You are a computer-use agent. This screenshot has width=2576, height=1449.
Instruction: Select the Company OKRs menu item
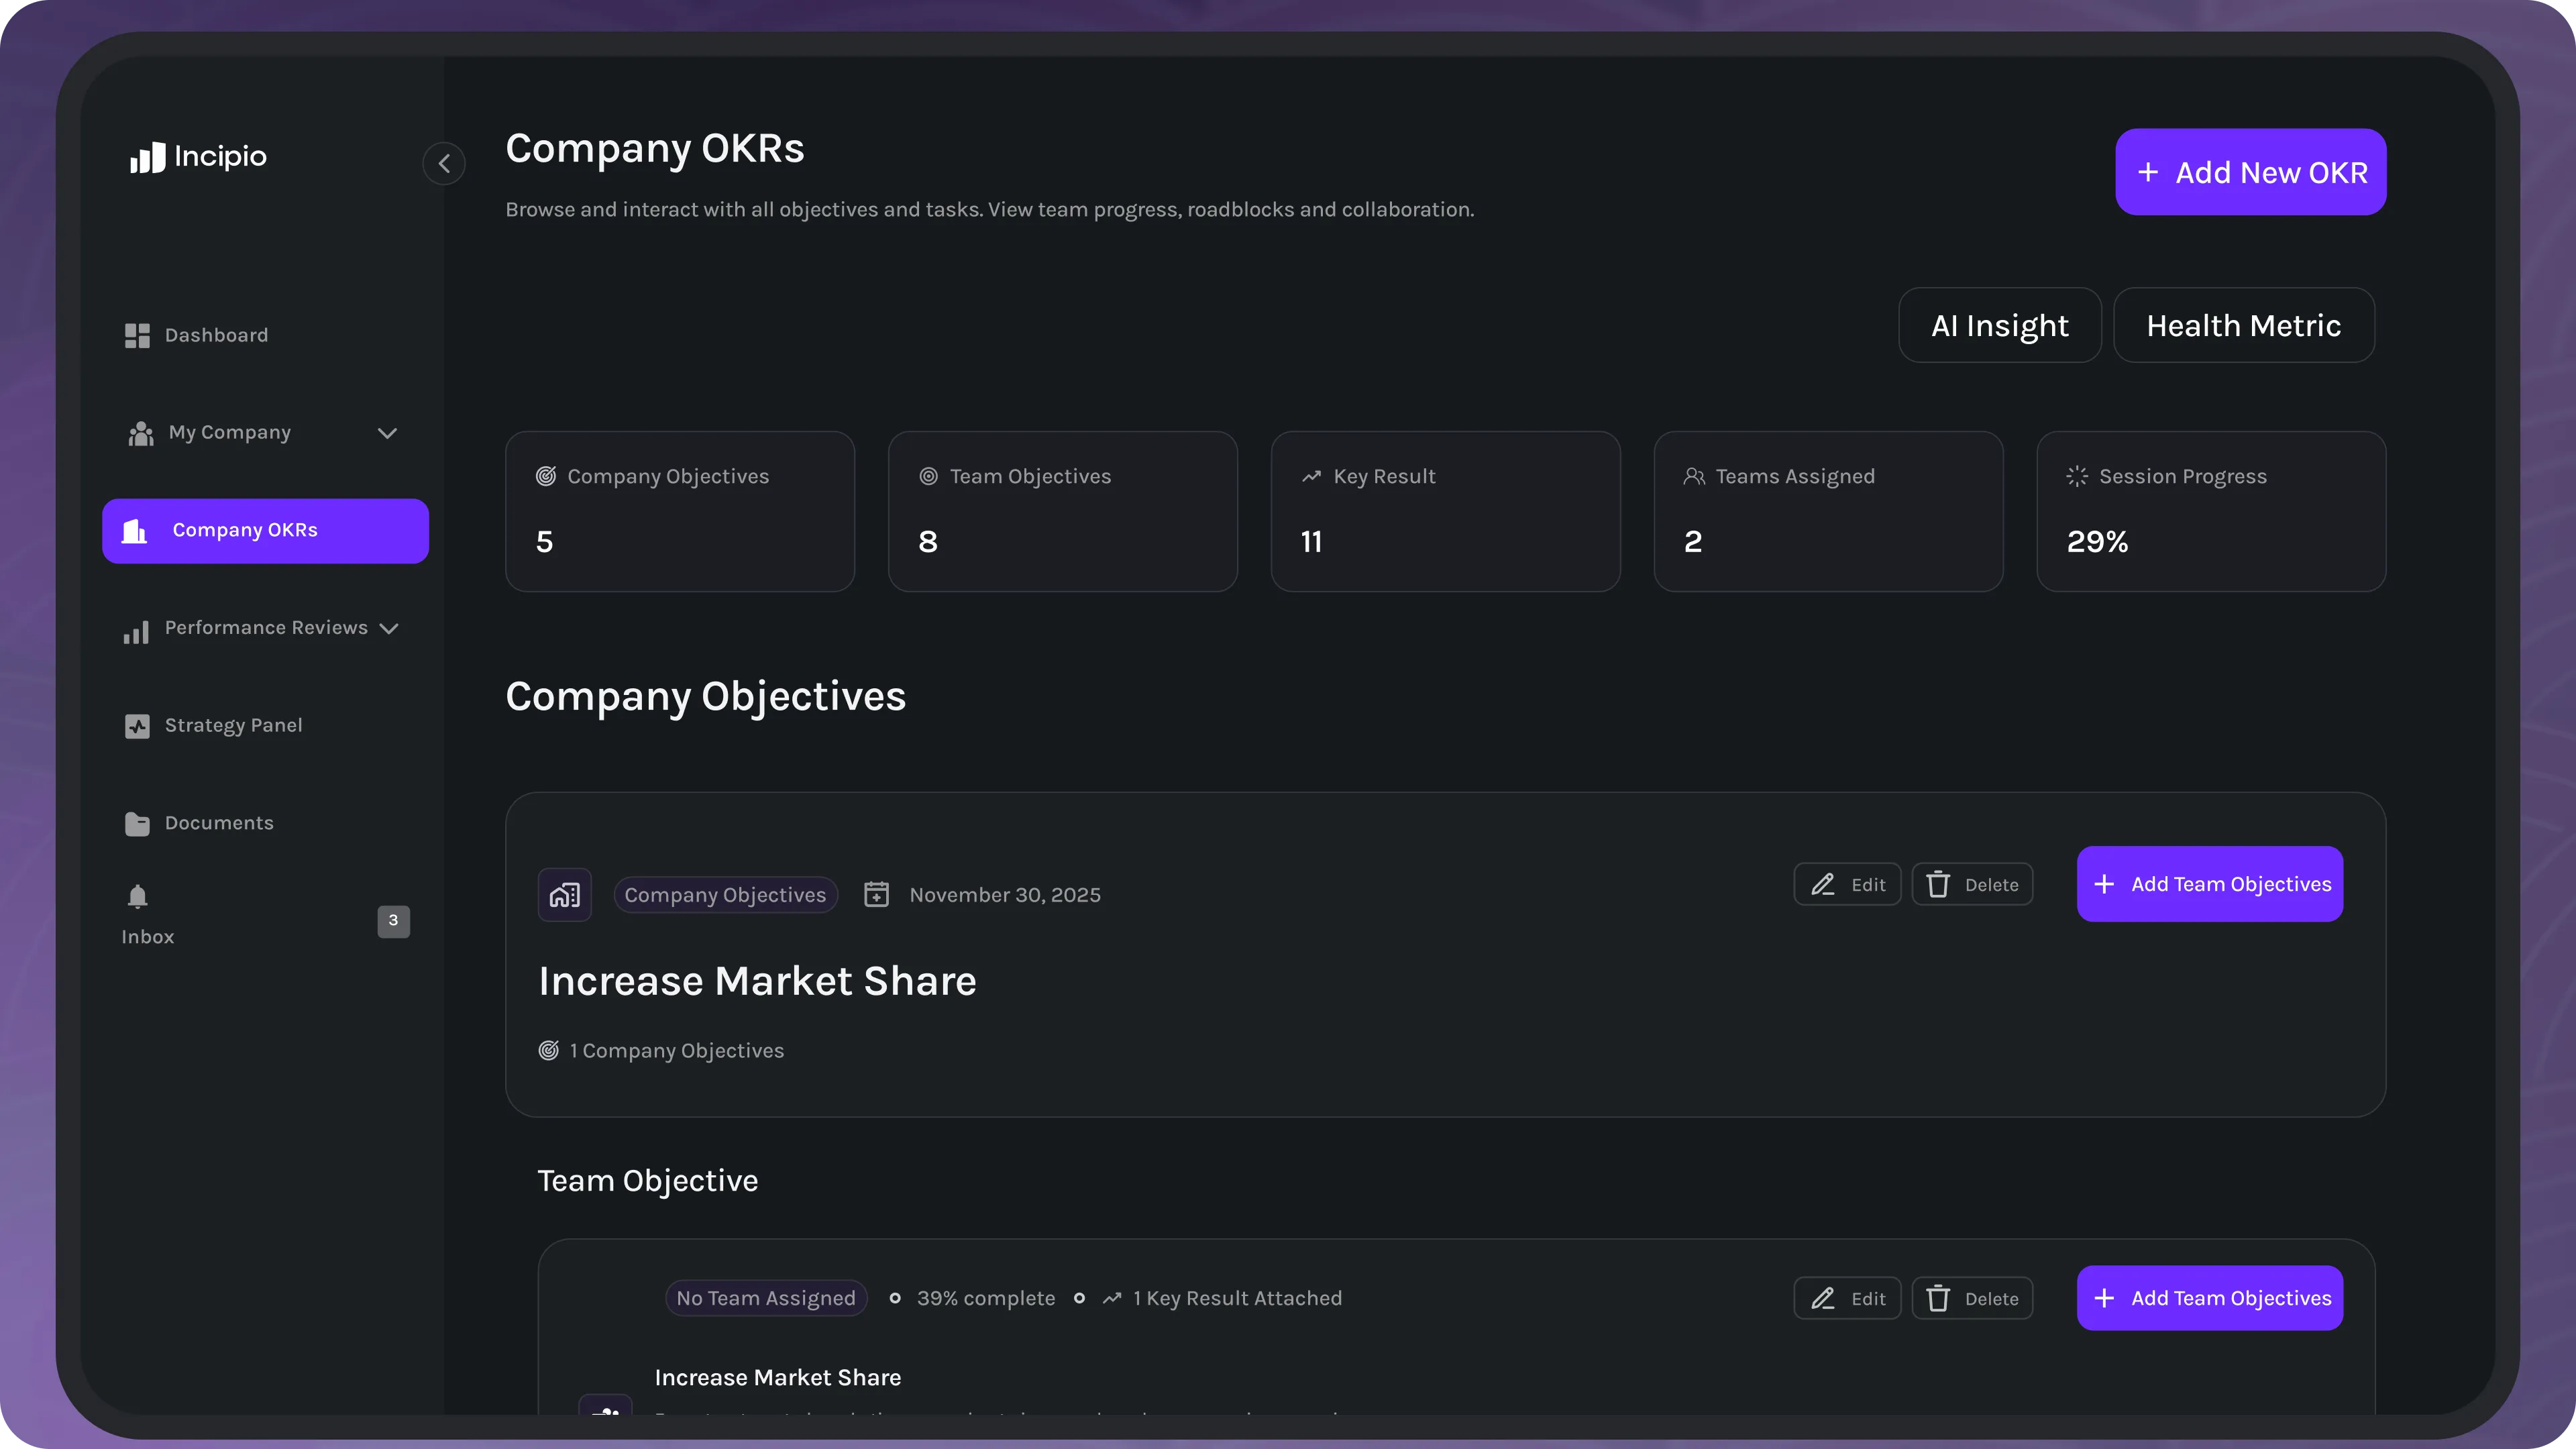(x=265, y=530)
